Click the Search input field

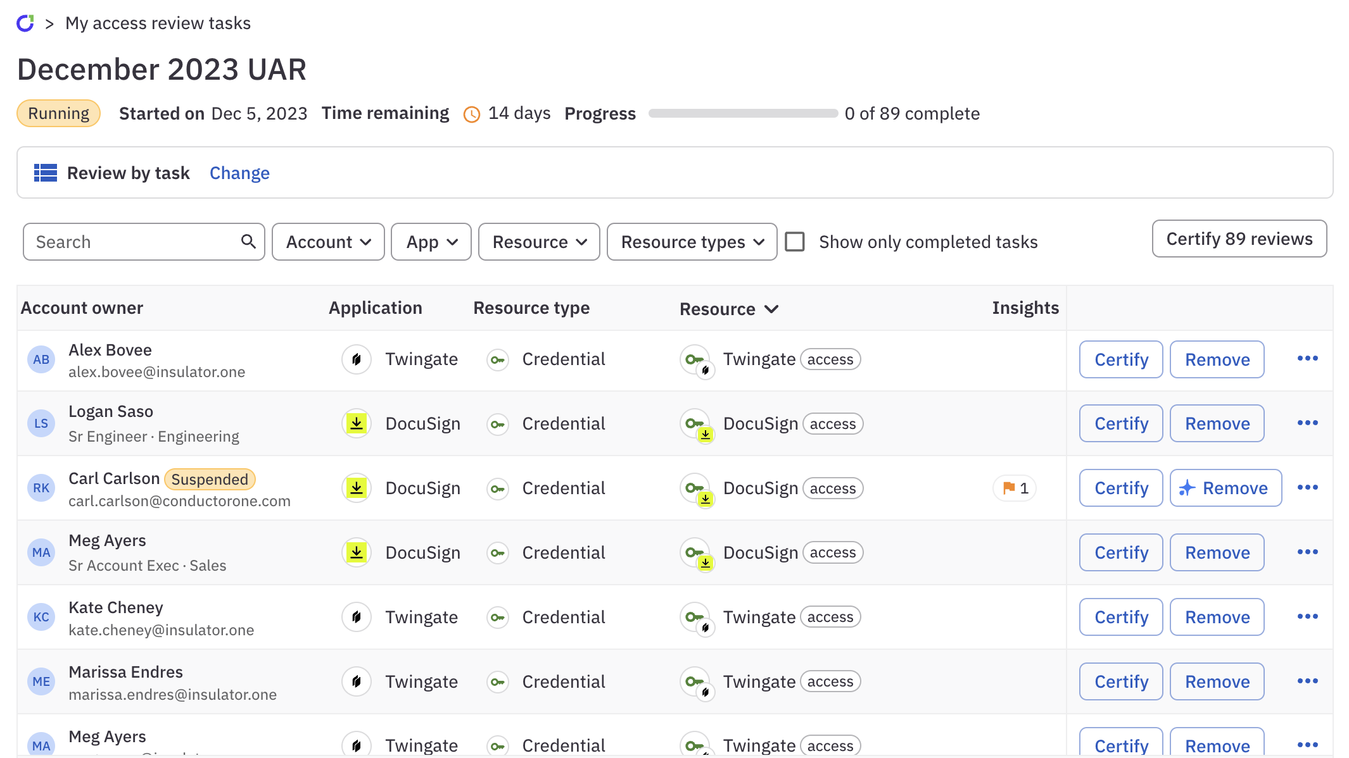[142, 242]
